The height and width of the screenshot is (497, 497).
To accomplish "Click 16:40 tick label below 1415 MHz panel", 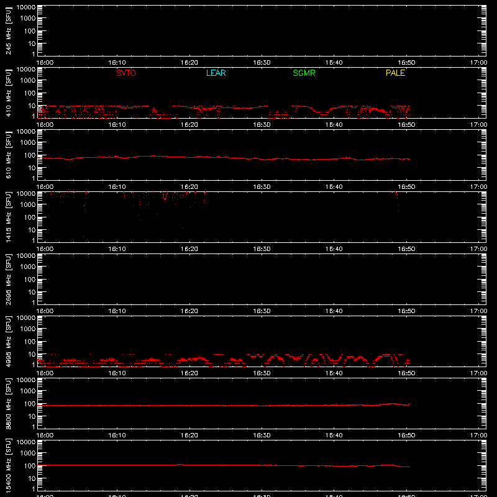I will [334, 249].
